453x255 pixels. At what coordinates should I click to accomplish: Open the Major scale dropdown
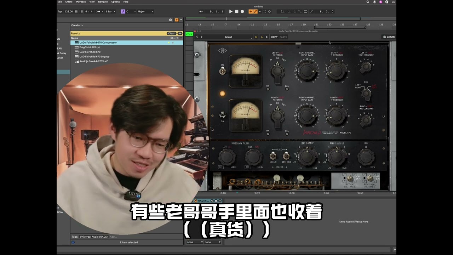[x=145, y=11]
